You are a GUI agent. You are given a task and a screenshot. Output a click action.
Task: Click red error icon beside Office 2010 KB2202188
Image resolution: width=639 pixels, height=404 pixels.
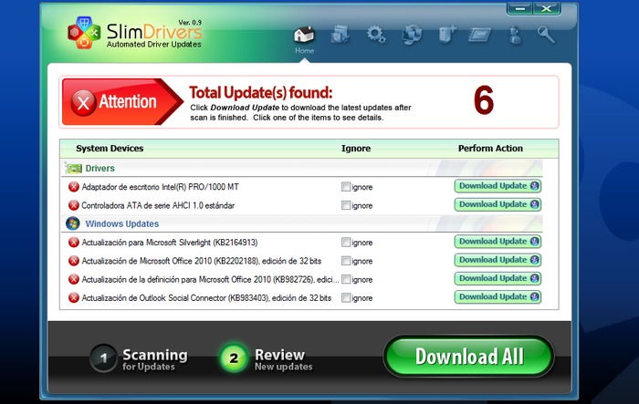(74, 261)
